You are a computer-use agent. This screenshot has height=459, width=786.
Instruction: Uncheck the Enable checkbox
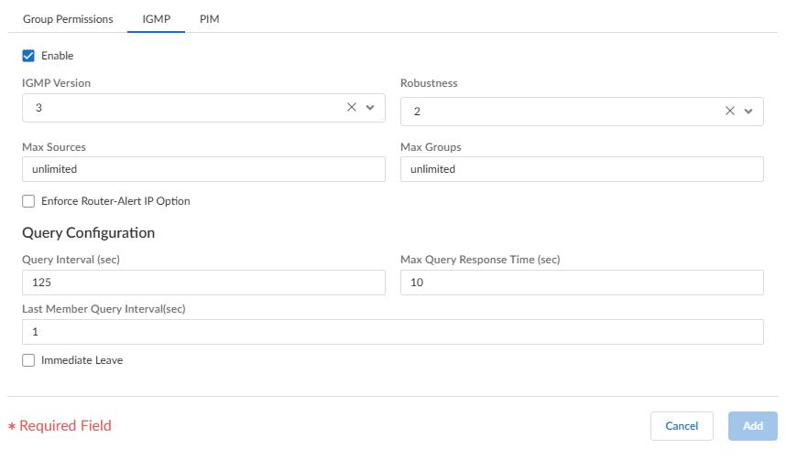[x=28, y=56]
